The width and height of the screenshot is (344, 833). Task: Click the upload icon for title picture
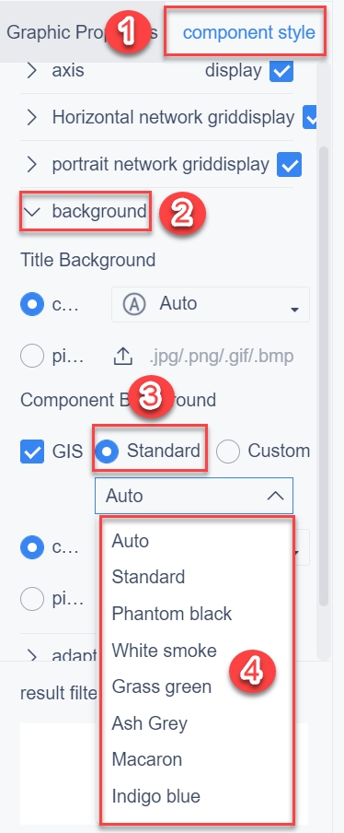tap(123, 357)
